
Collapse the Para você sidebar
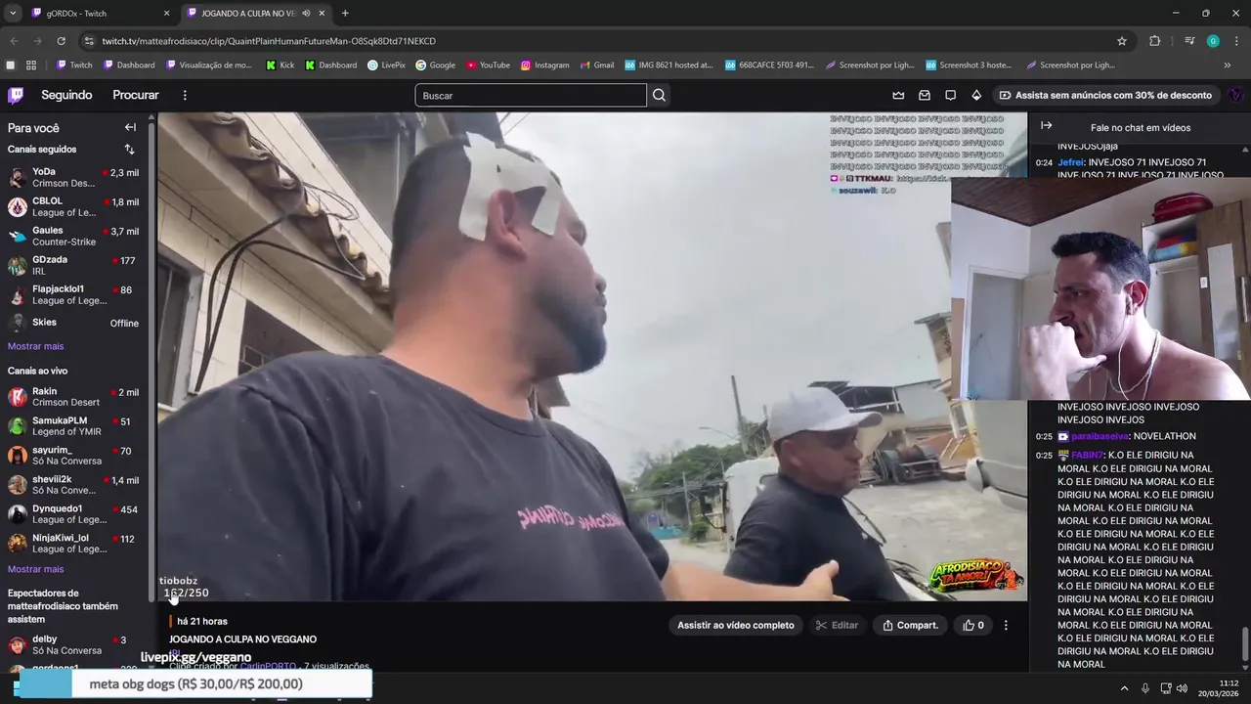click(x=130, y=127)
